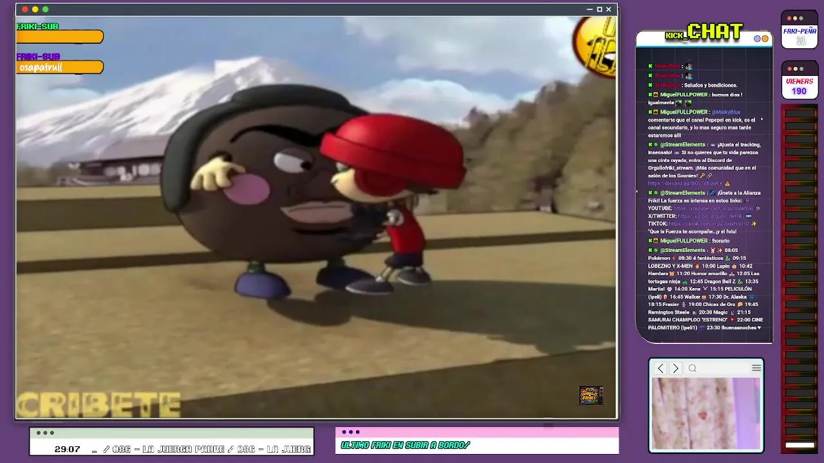Click the three dots on the song ticker window

tap(45, 433)
